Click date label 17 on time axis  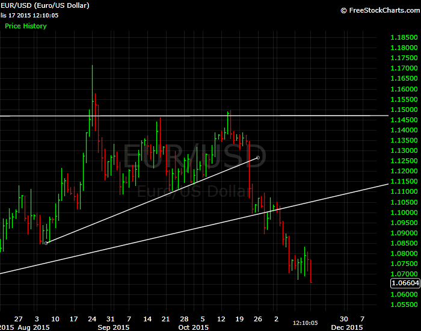point(73,319)
